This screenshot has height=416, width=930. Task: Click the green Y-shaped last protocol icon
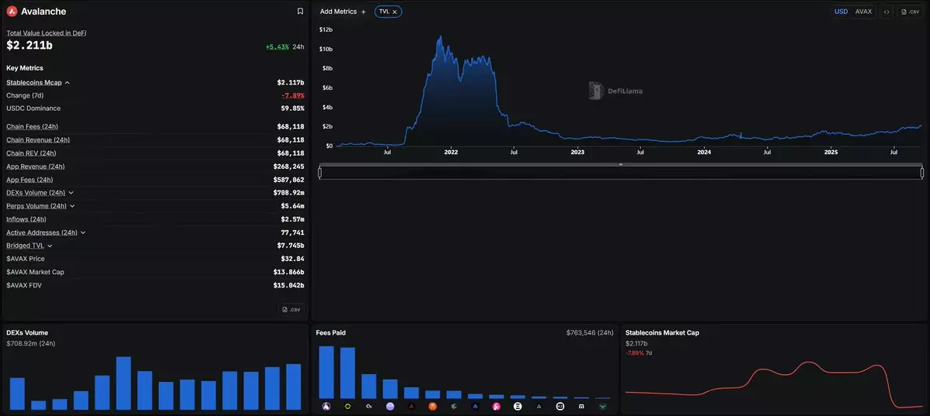tap(603, 406)
